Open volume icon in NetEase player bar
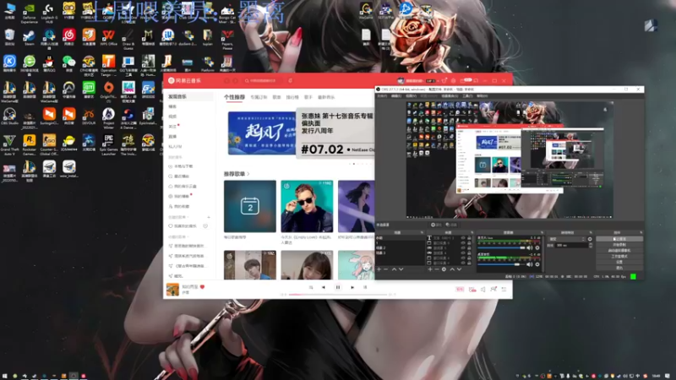 482,290
